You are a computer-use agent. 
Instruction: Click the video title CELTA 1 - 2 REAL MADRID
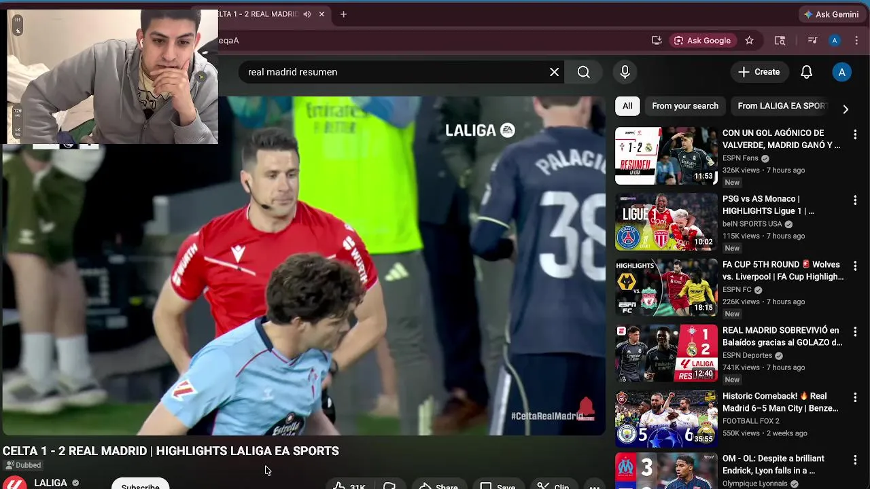(x=171, y=451)
